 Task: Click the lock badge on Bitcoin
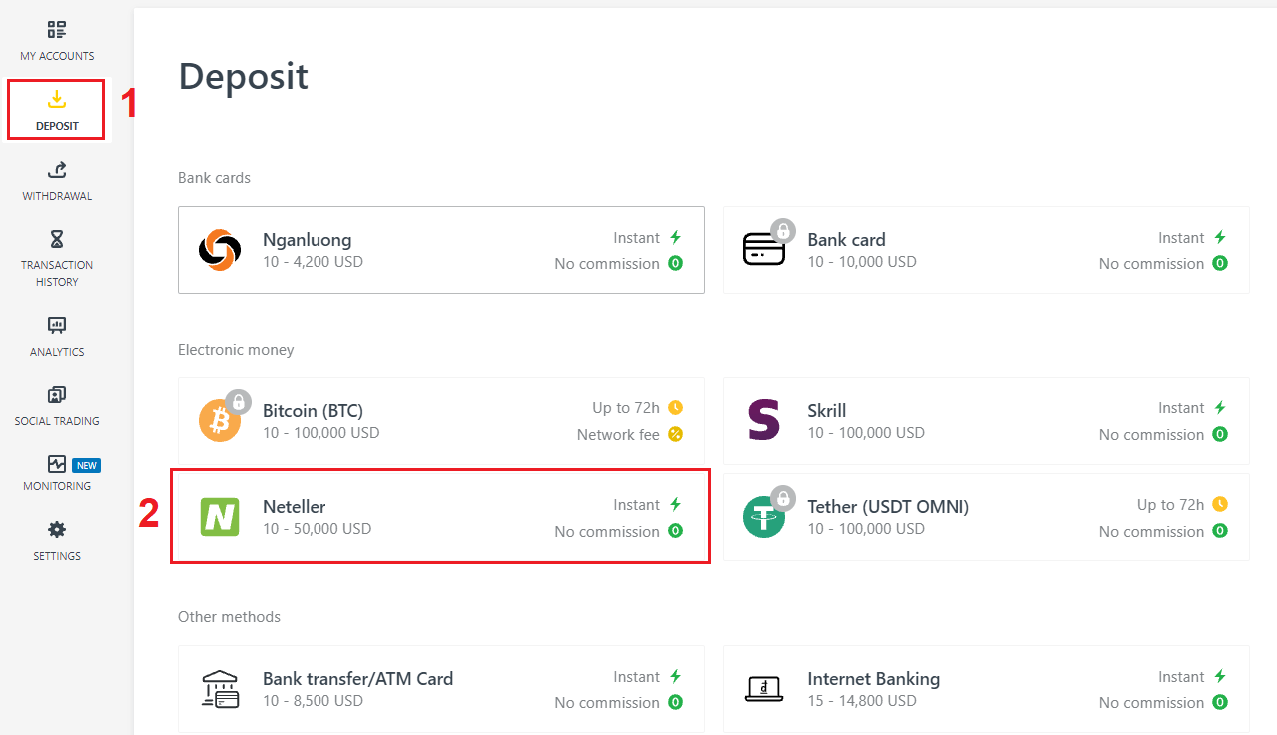[x=238, y=402]
